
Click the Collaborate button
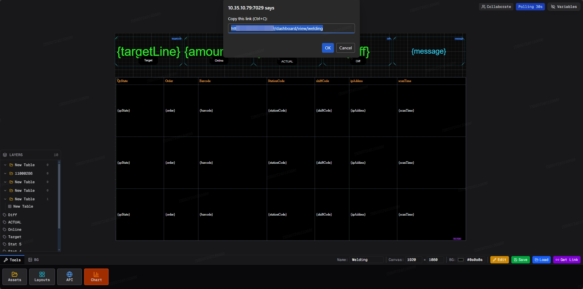496,7
